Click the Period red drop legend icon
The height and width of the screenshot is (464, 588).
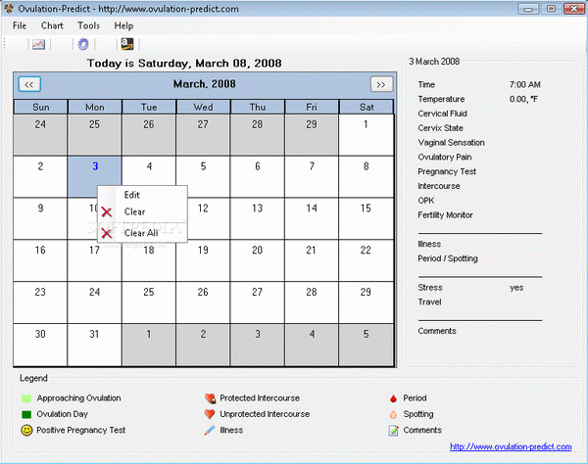[393, 398]
